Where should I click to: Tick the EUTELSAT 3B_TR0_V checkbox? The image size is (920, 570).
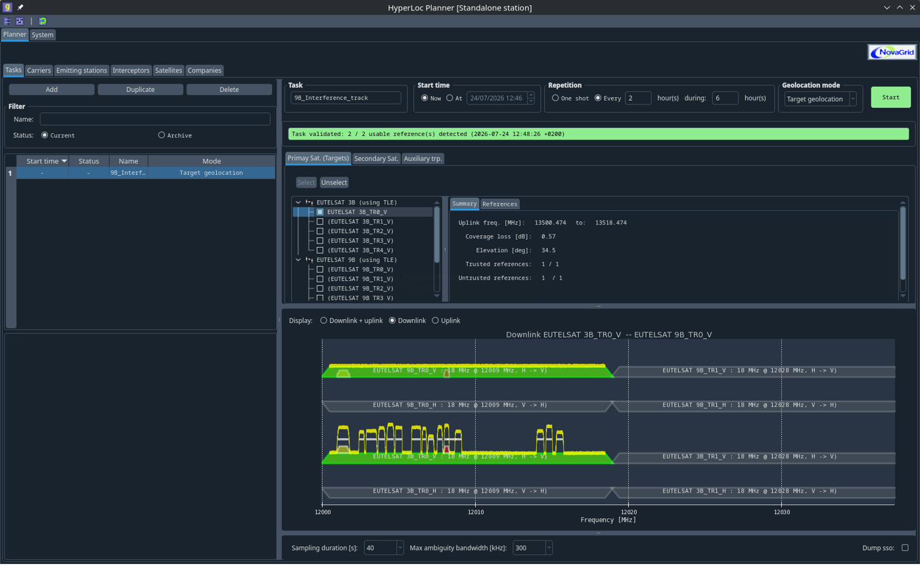pyautogui.click(x=320, y=212)
